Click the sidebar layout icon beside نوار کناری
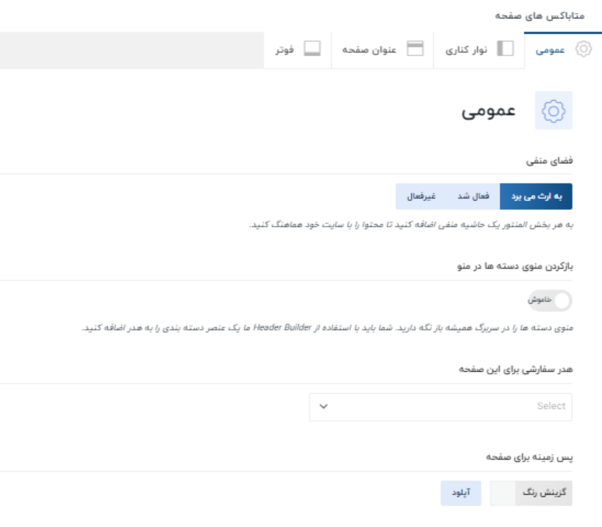Image resolution: width=602 pixels, height=527 pixels. coord(505,49)
